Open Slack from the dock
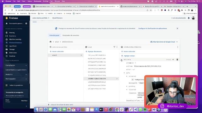The image size is (202, 113). point(122,110)
